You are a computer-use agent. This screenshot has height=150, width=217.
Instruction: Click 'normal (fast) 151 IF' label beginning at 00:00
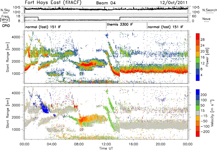[x=43, y=27]
